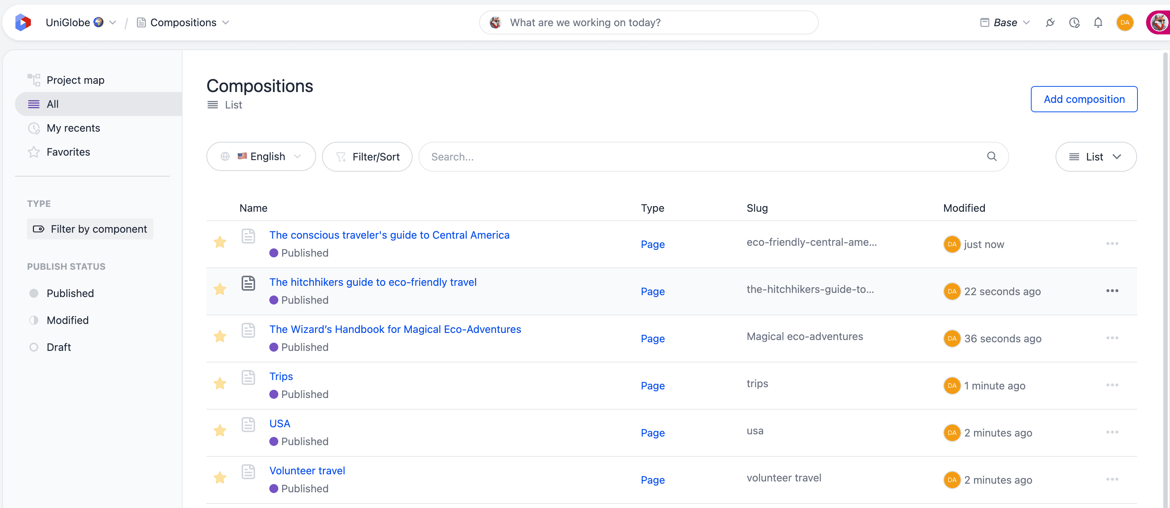Open more options for Trips row
This screenshot has width=1170, height=508.
(1112, 385)
